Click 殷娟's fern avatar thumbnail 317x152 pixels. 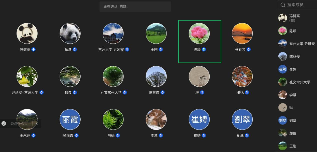113,119
